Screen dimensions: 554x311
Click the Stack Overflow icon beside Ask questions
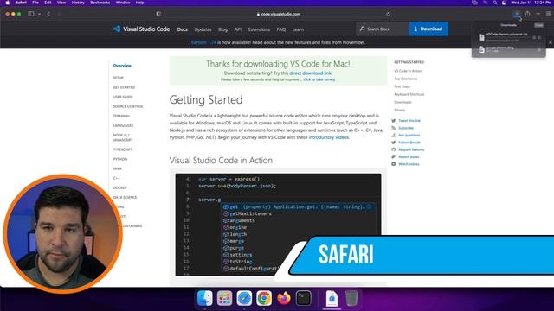(x=394, y=135)
